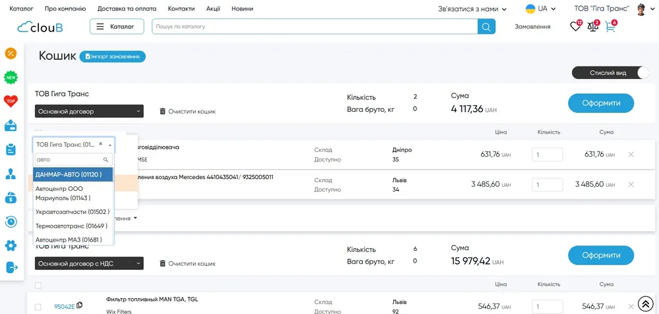
Task: Clear the selected ТОВ Гига Транс value
Action: click(100, 144)
